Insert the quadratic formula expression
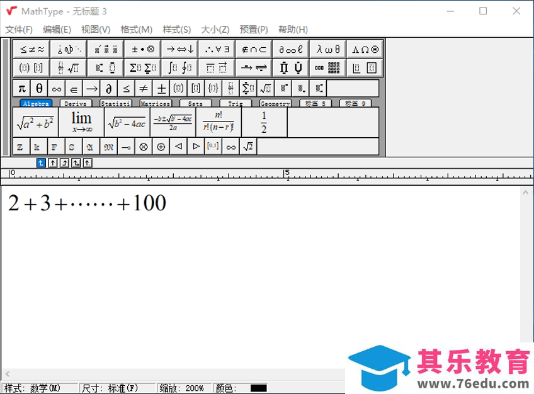 (x=173, y=123)
